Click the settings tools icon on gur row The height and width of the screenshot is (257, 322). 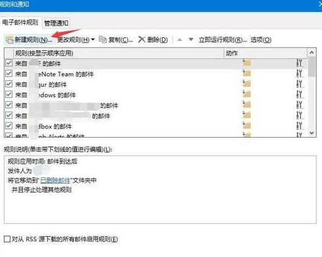tap(300, 84)
